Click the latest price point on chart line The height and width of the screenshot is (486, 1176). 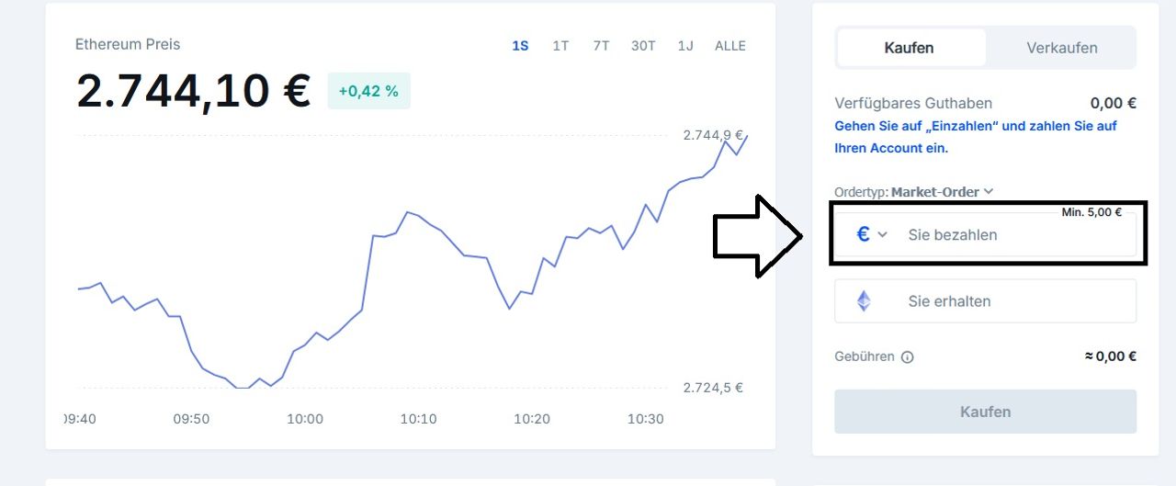pyautogui.click(x=747, y=136)
